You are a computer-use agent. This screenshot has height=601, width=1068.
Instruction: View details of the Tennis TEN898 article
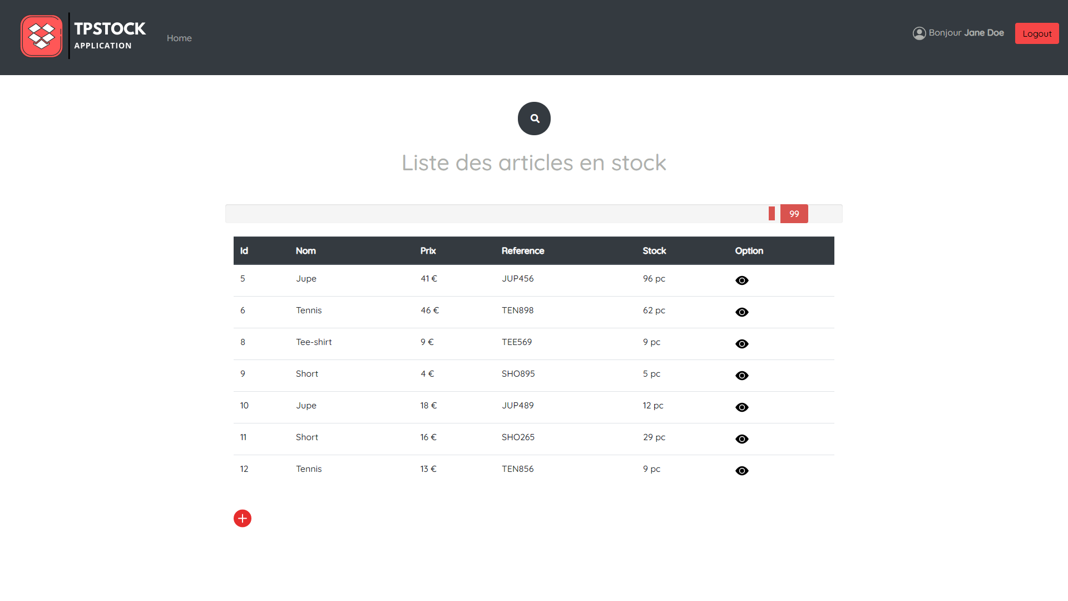tap(742, 312)
